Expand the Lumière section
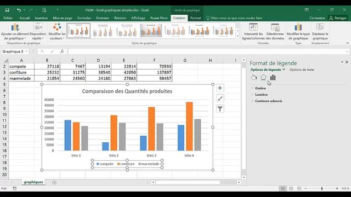 261,95
